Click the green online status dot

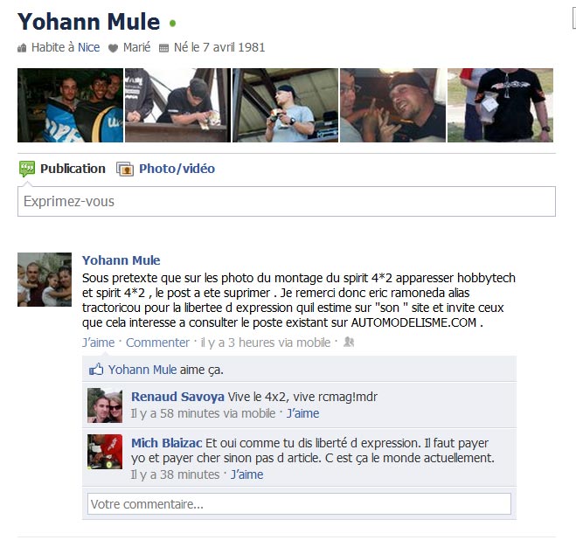click(x=173, y=23)
